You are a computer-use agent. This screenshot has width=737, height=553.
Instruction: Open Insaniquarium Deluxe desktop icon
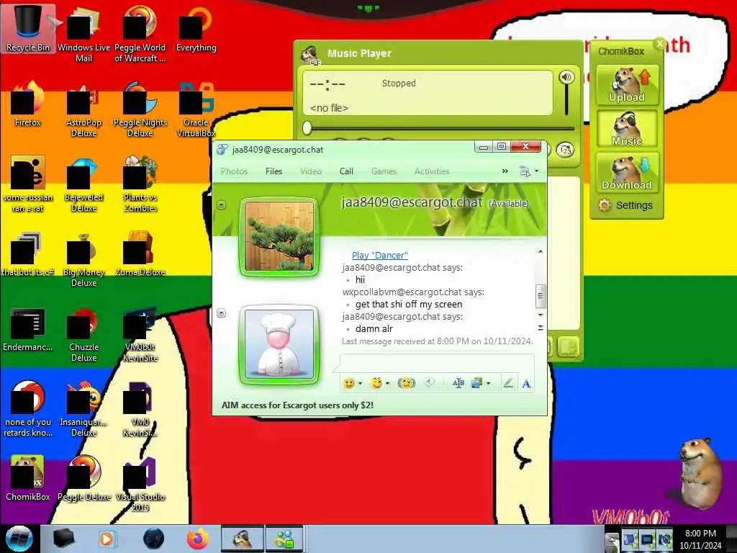pos(83,409)
